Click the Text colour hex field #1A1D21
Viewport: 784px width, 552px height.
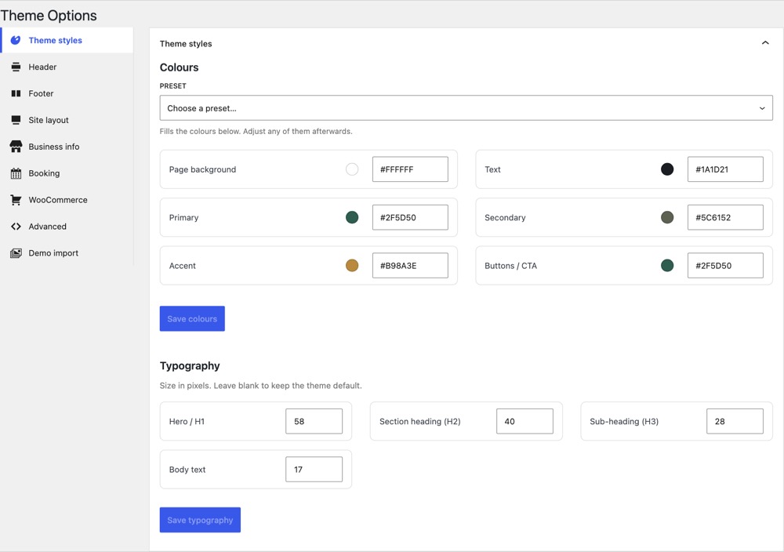click(725, 169)
